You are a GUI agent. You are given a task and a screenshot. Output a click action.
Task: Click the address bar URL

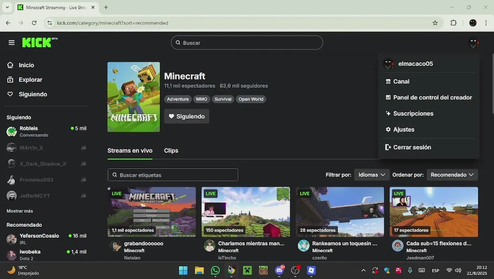click(112, 23)
